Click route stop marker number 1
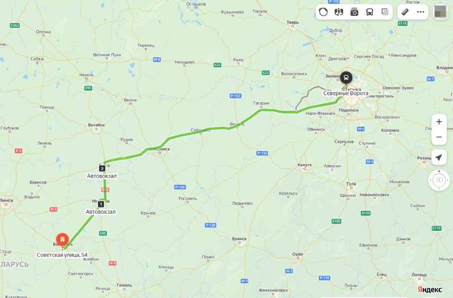Image resolution: width=453 pixels, height=298 pixels. (x=101, y=204)
